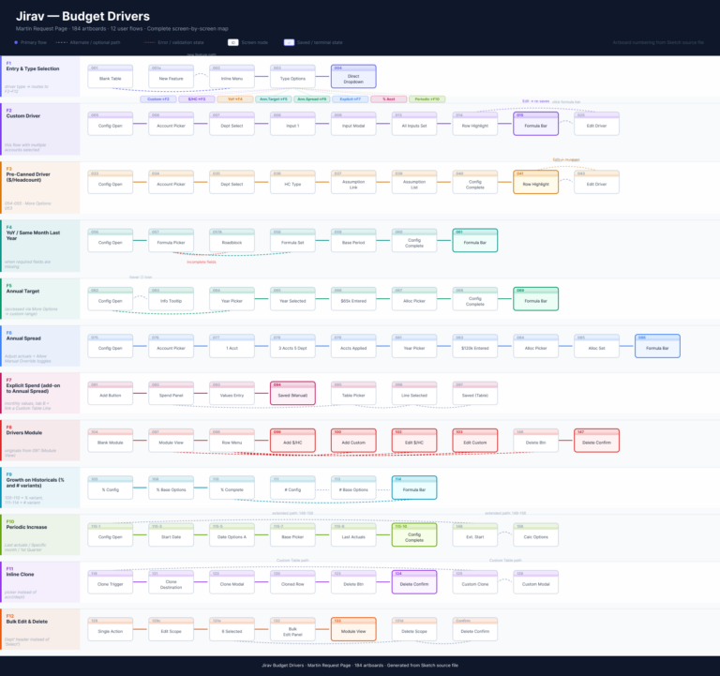Click the Blank Table artboard node

[111, 79]
